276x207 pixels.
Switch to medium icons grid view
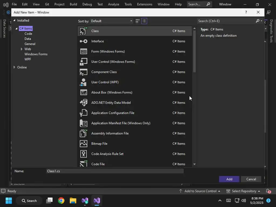tap(137, 21)
